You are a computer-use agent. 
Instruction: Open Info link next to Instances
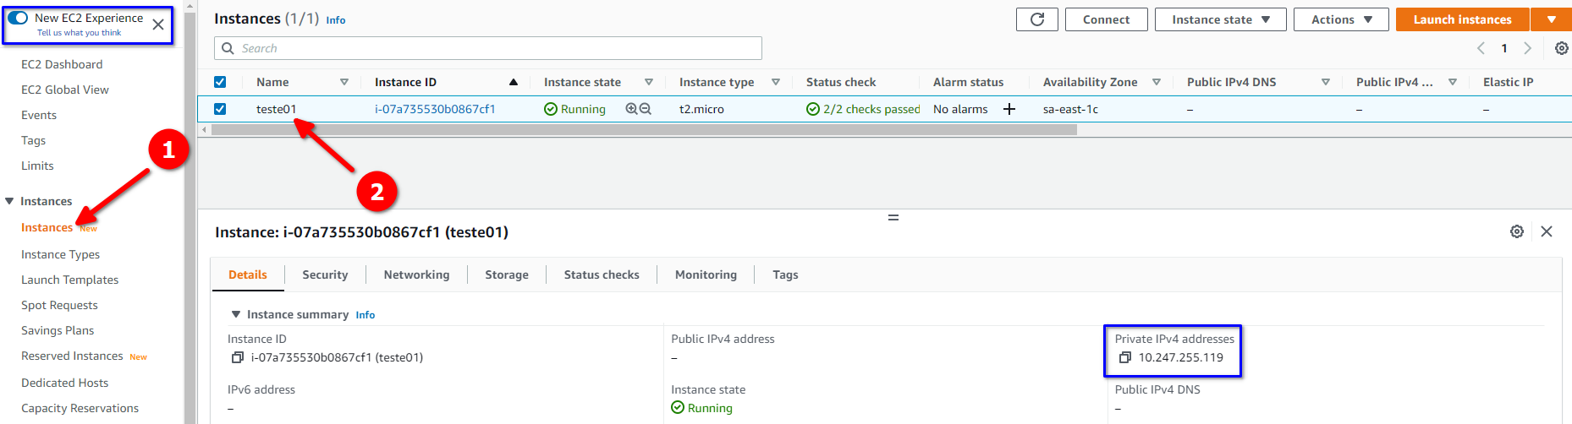tap(336, 20)
